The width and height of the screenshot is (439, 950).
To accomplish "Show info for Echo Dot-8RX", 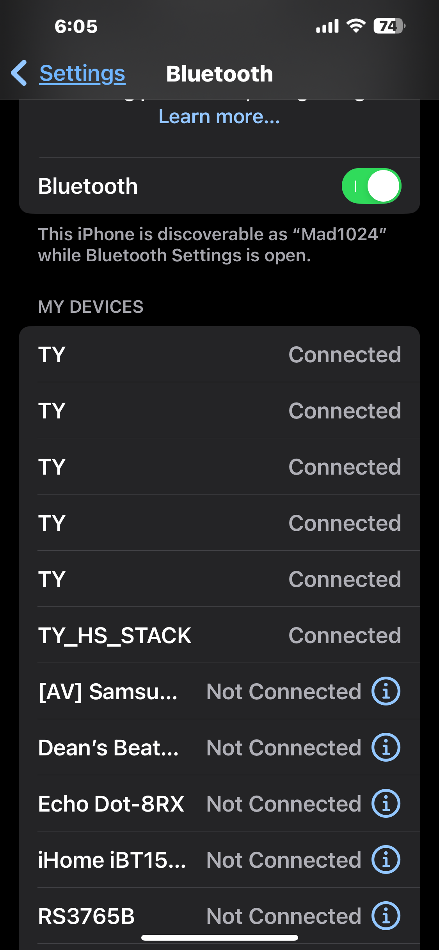I will pos(386,803).
